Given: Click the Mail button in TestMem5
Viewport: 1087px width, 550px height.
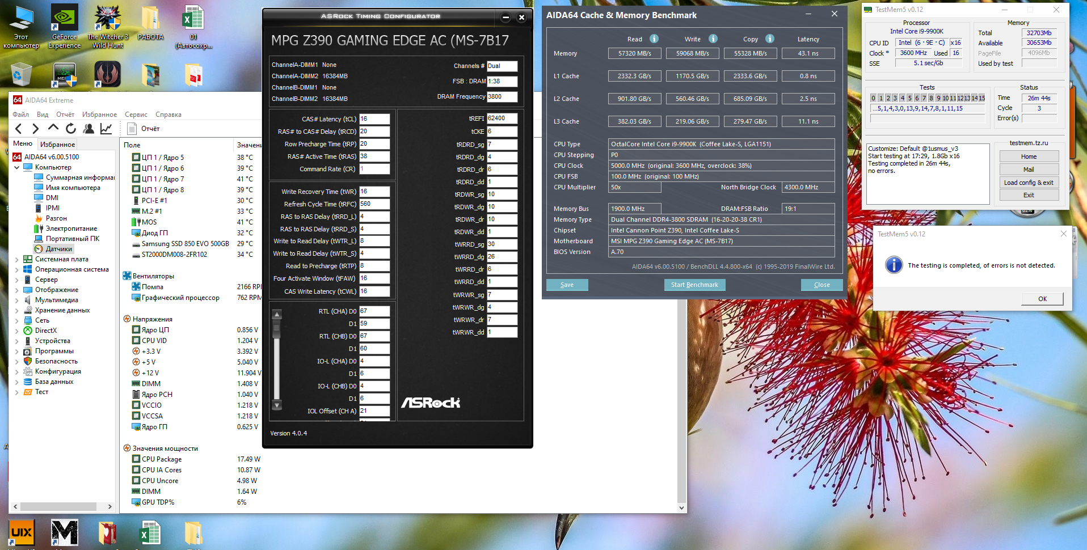Looking at the screenshot, I should 1029,170.
